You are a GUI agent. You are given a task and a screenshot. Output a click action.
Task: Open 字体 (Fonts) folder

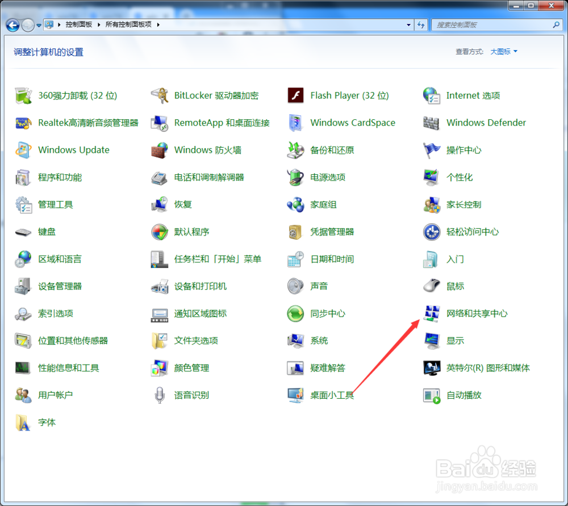(47, 423)
